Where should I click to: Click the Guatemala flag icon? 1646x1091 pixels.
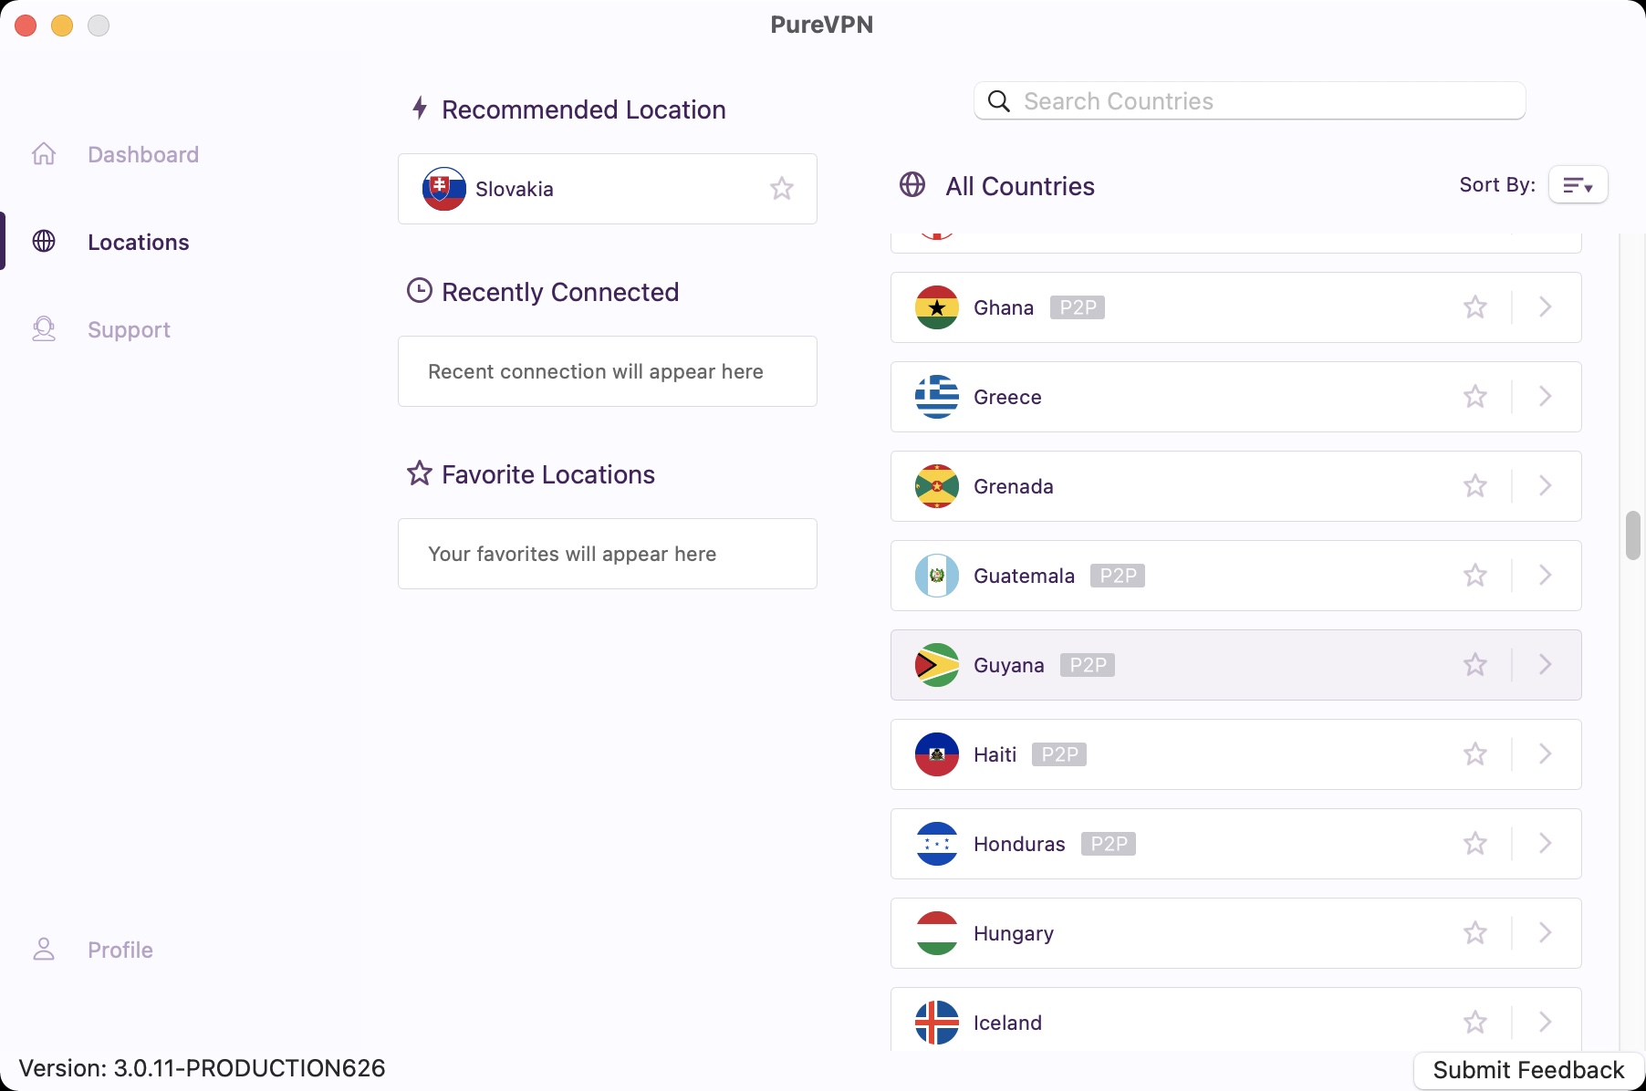937,576
